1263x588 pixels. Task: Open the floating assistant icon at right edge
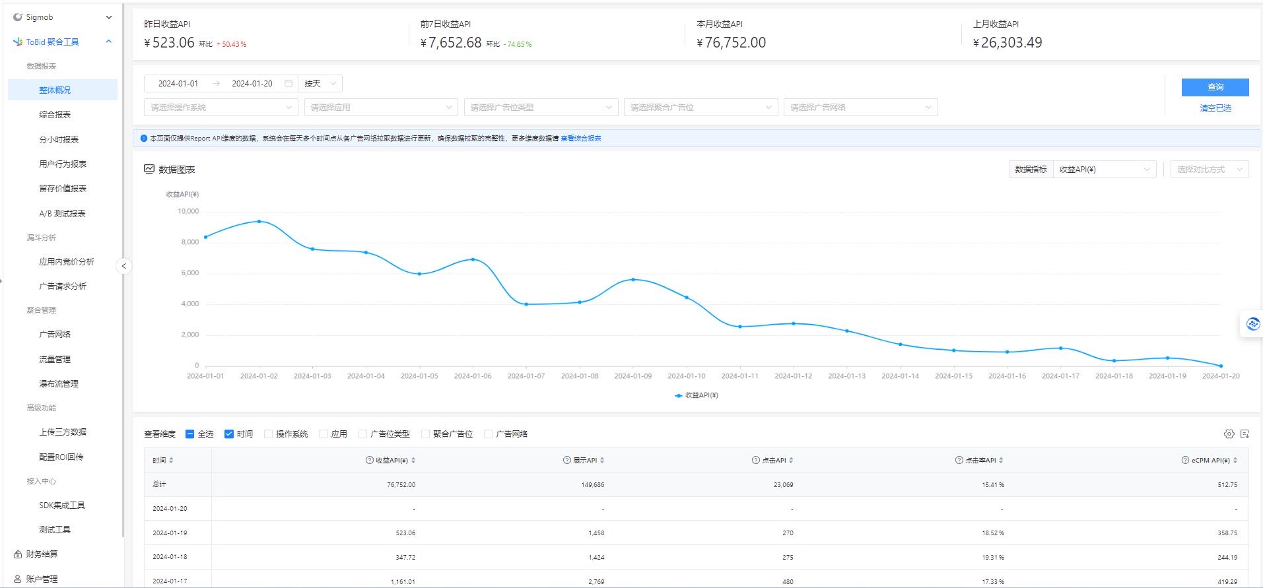pos(1252,324)
